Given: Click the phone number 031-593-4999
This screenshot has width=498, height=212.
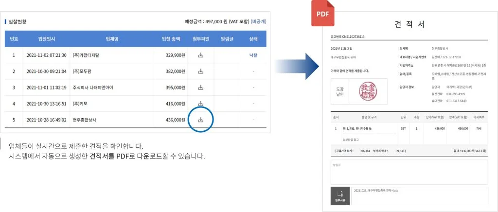Looking at the screenshot, I should click(456, 94).
